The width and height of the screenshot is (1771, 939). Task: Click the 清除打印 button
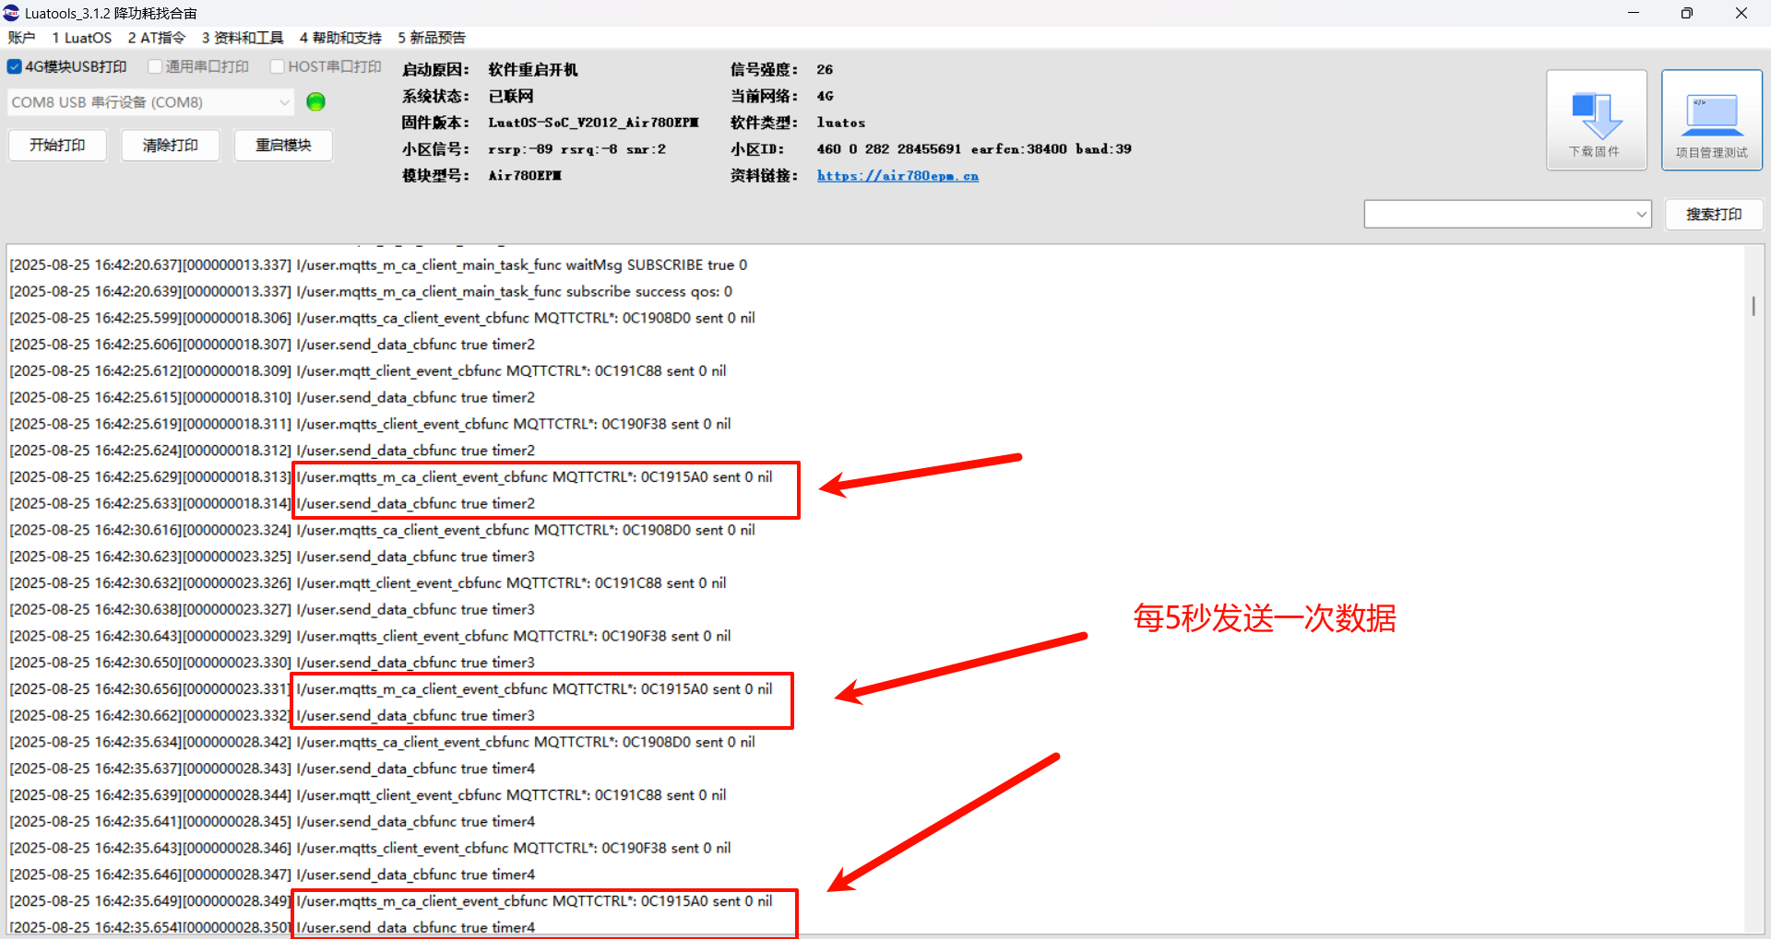click(x=170, y=146)
